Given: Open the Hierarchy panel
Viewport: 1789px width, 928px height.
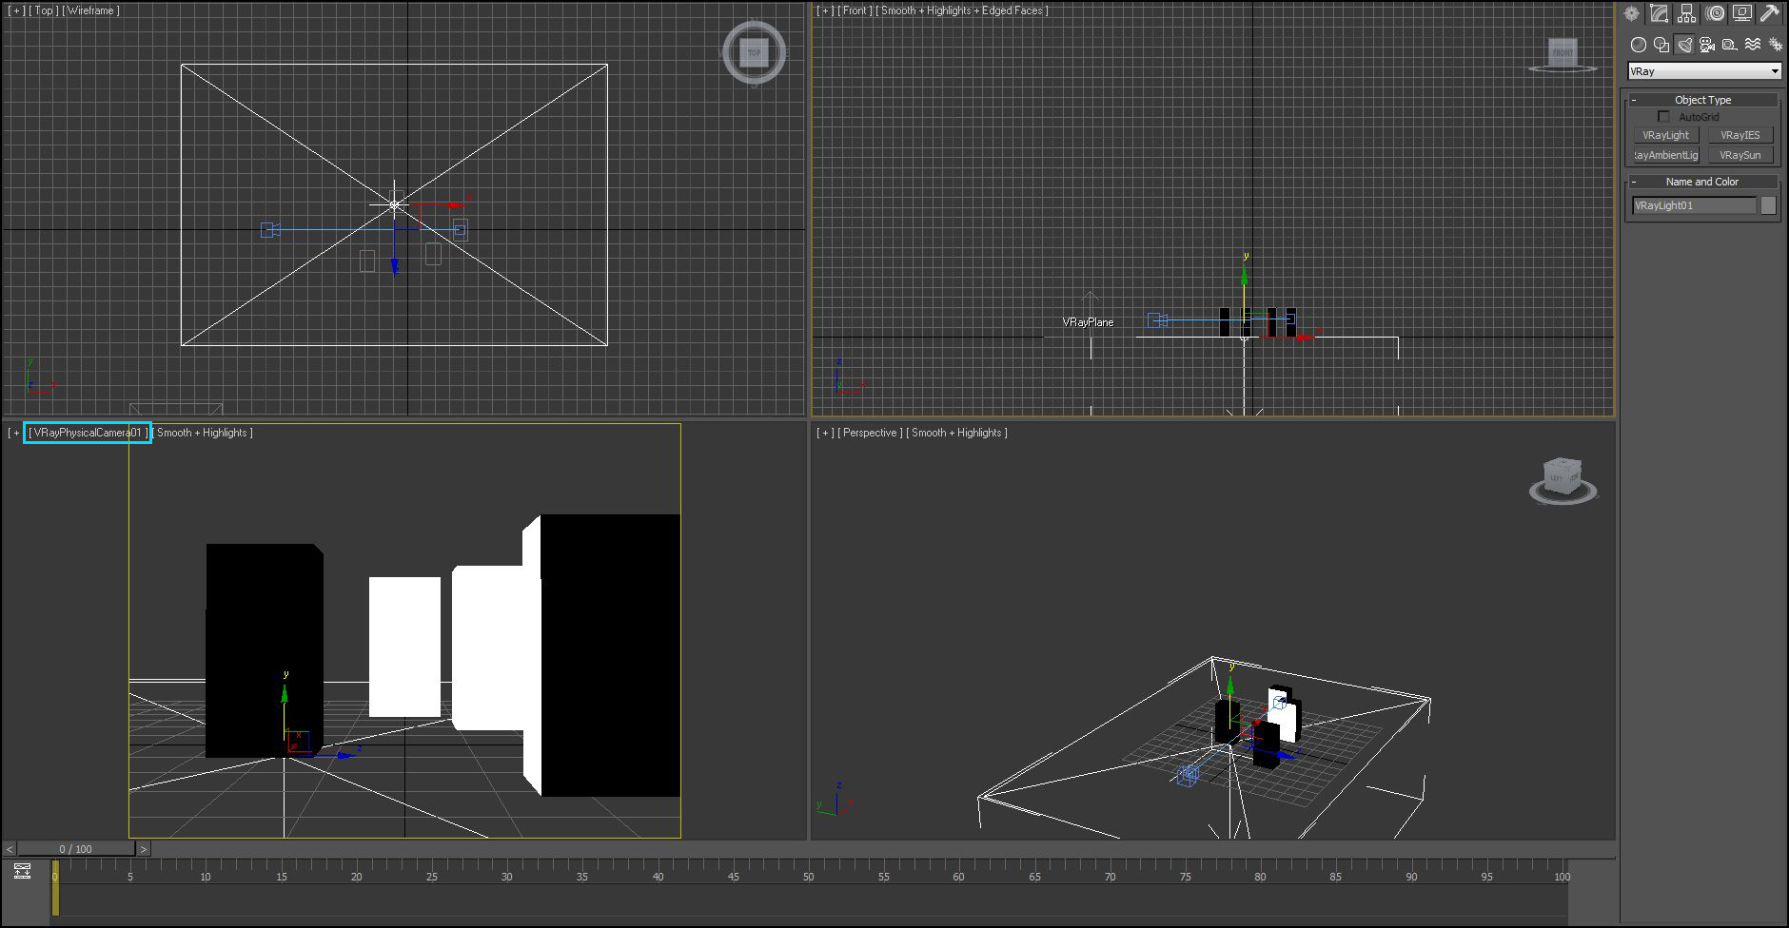Looking at the screenshot, I should tap(1686, 12).
